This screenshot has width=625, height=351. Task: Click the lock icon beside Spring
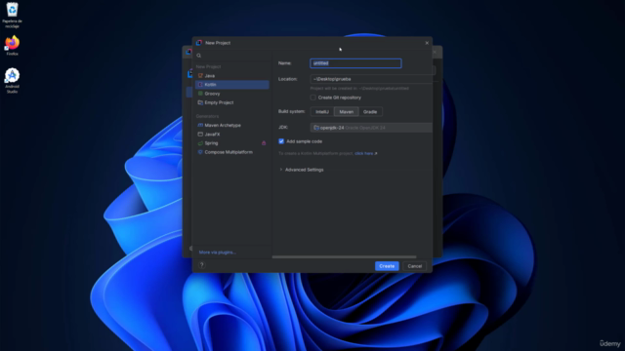point(264,143)
